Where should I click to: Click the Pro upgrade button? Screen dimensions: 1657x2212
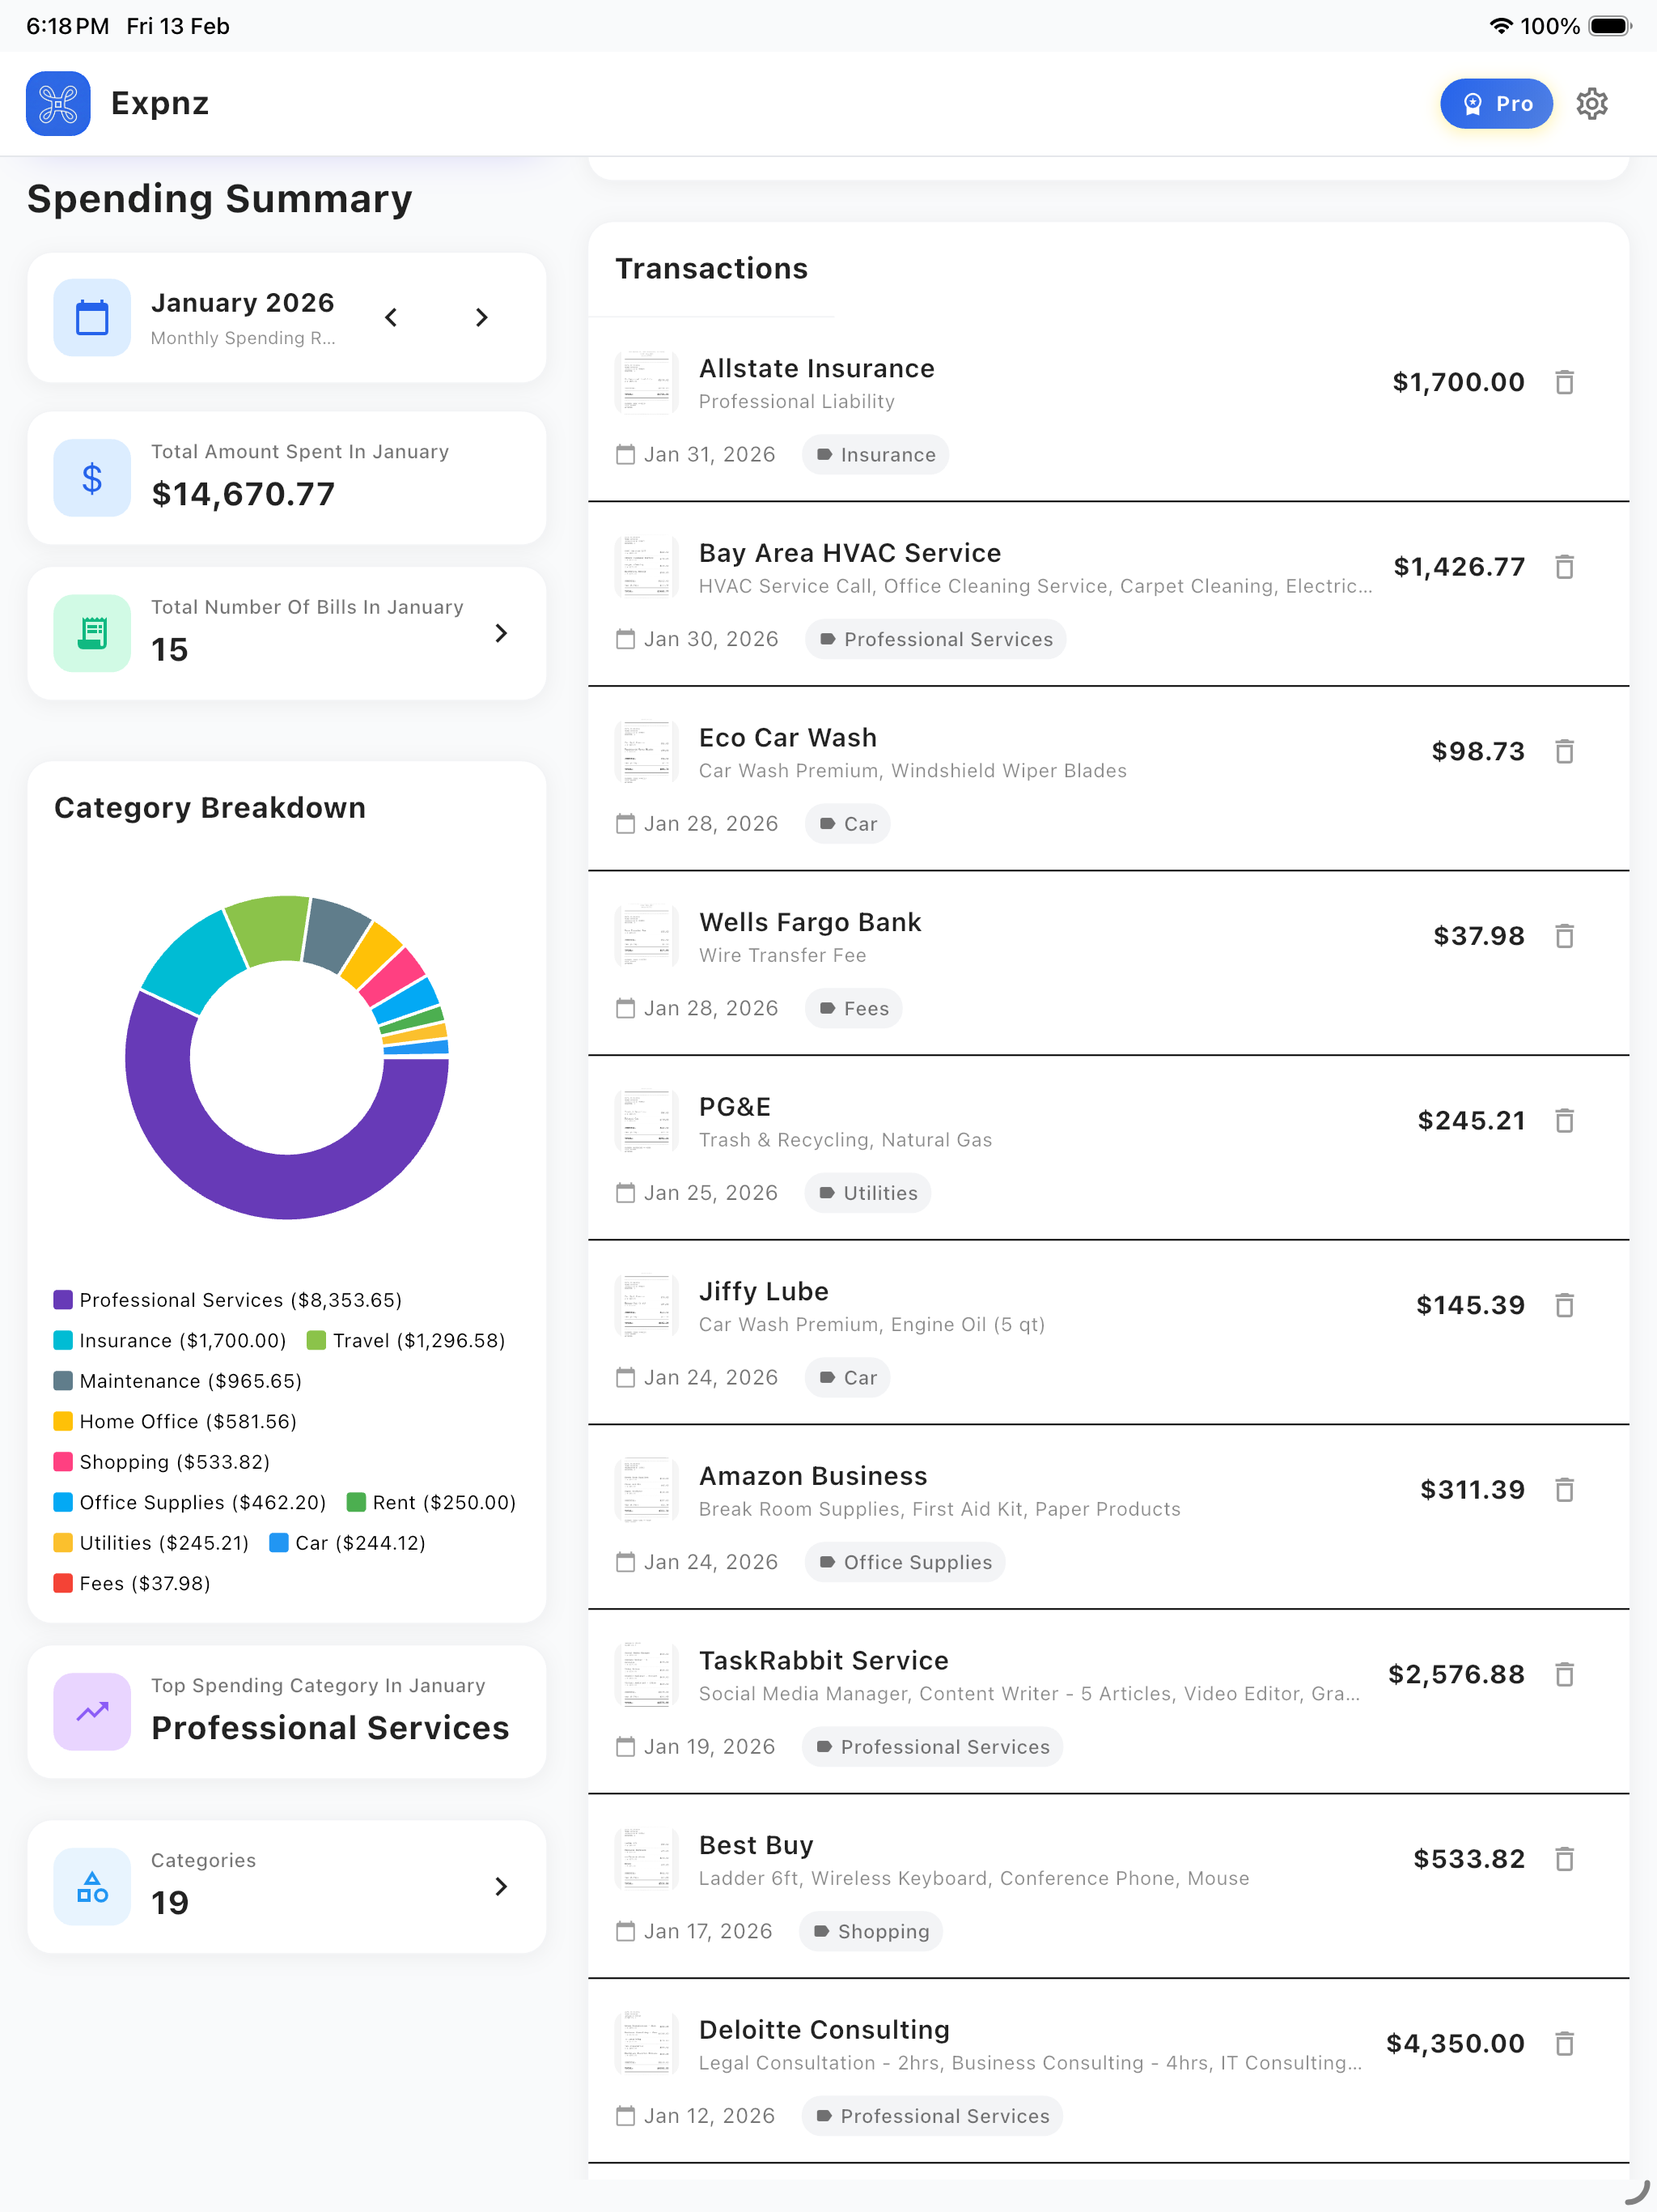coord(1496,104)
